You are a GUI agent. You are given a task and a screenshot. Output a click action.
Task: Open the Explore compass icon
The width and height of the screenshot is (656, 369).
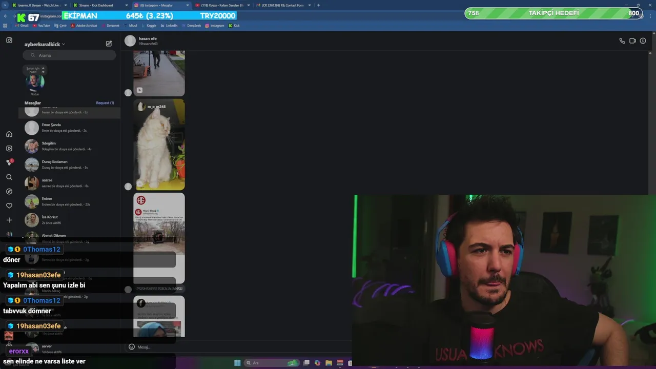tap(9, 192)
